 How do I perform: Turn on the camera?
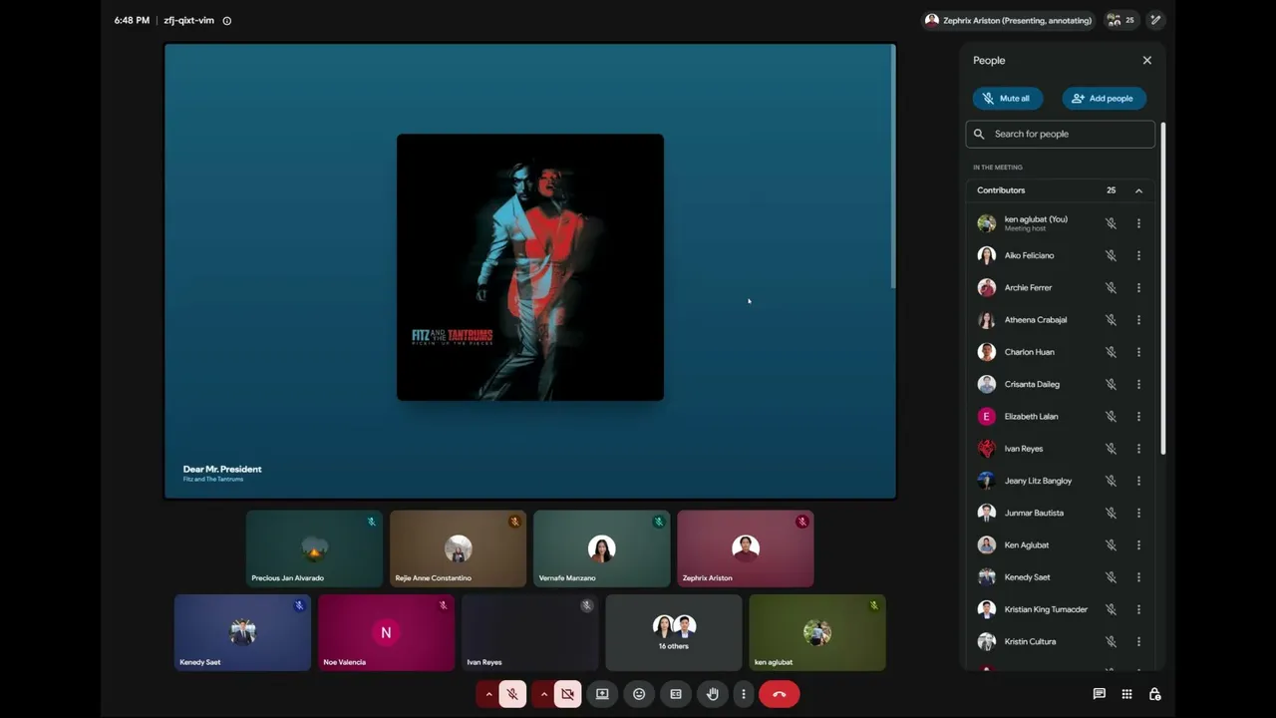coord(567,694)
